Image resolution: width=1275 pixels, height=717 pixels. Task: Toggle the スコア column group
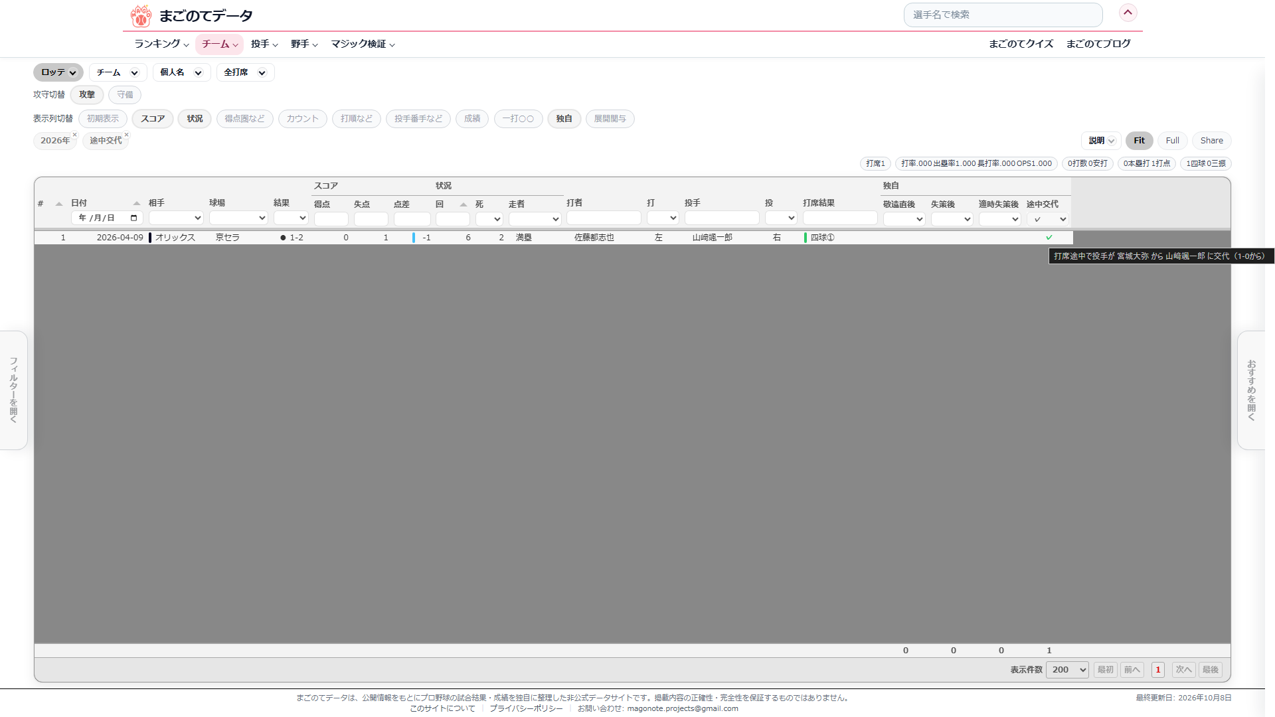153,119
